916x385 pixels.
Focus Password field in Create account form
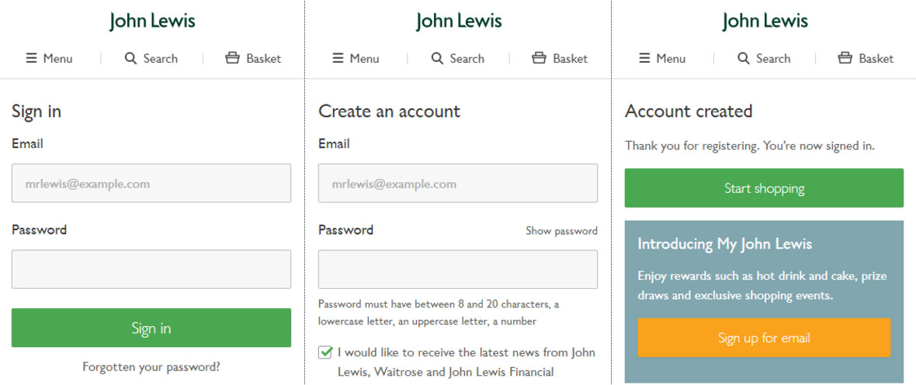[x=458, y=269]
